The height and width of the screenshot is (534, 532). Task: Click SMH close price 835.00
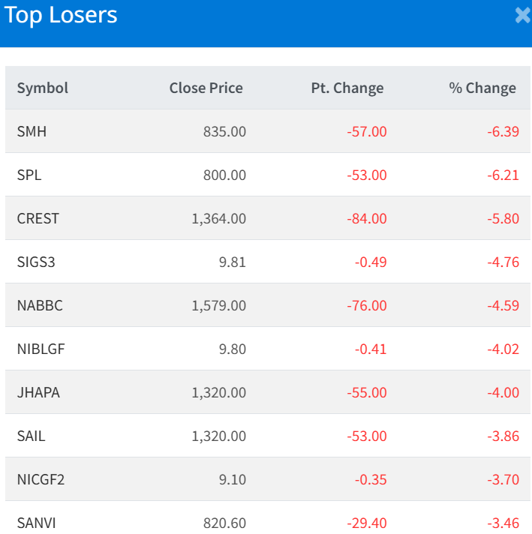[224, 131]
